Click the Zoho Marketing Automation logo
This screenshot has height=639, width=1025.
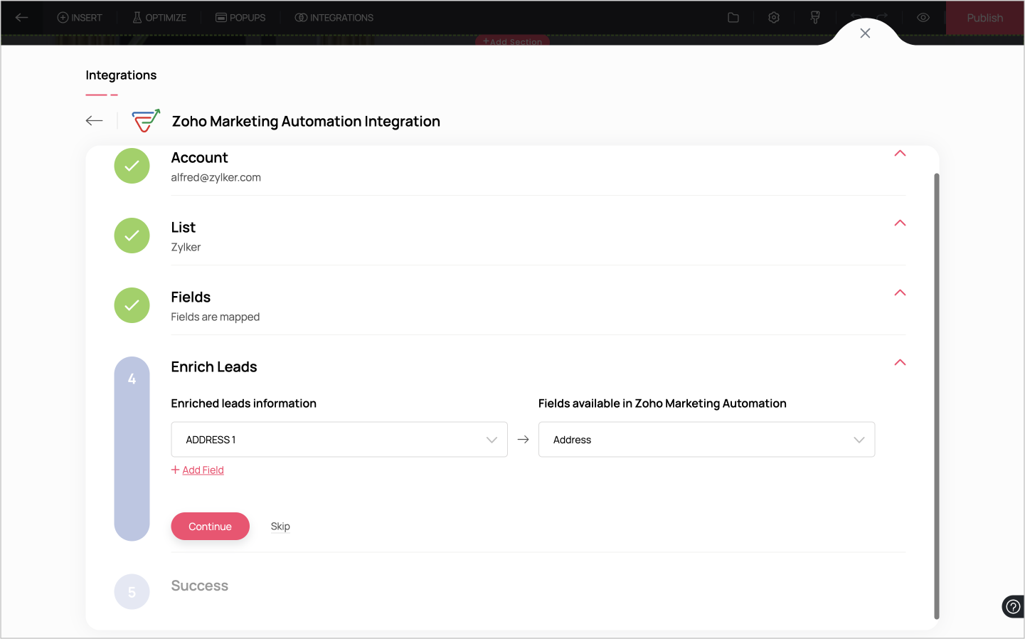(x=147, y=121)
